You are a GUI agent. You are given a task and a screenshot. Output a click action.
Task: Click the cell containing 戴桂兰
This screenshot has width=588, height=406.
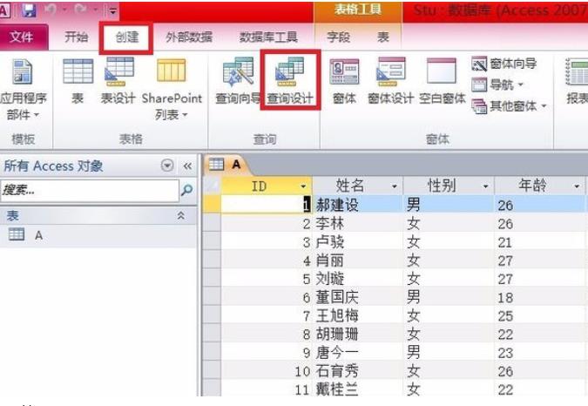(358, 389)
